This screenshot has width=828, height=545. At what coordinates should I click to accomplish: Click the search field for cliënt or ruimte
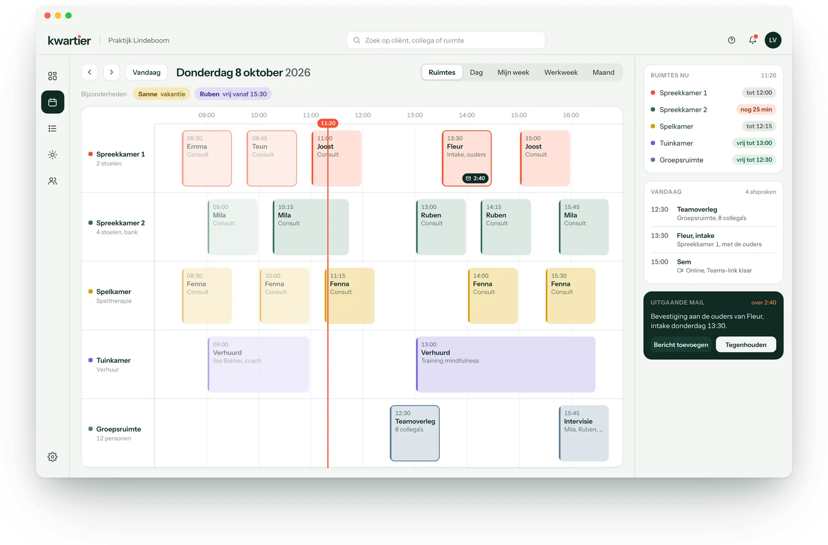click(x=446, y=40)
